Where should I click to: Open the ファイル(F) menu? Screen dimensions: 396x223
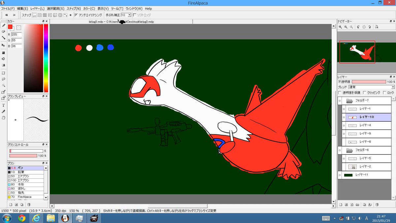(8, 8)
